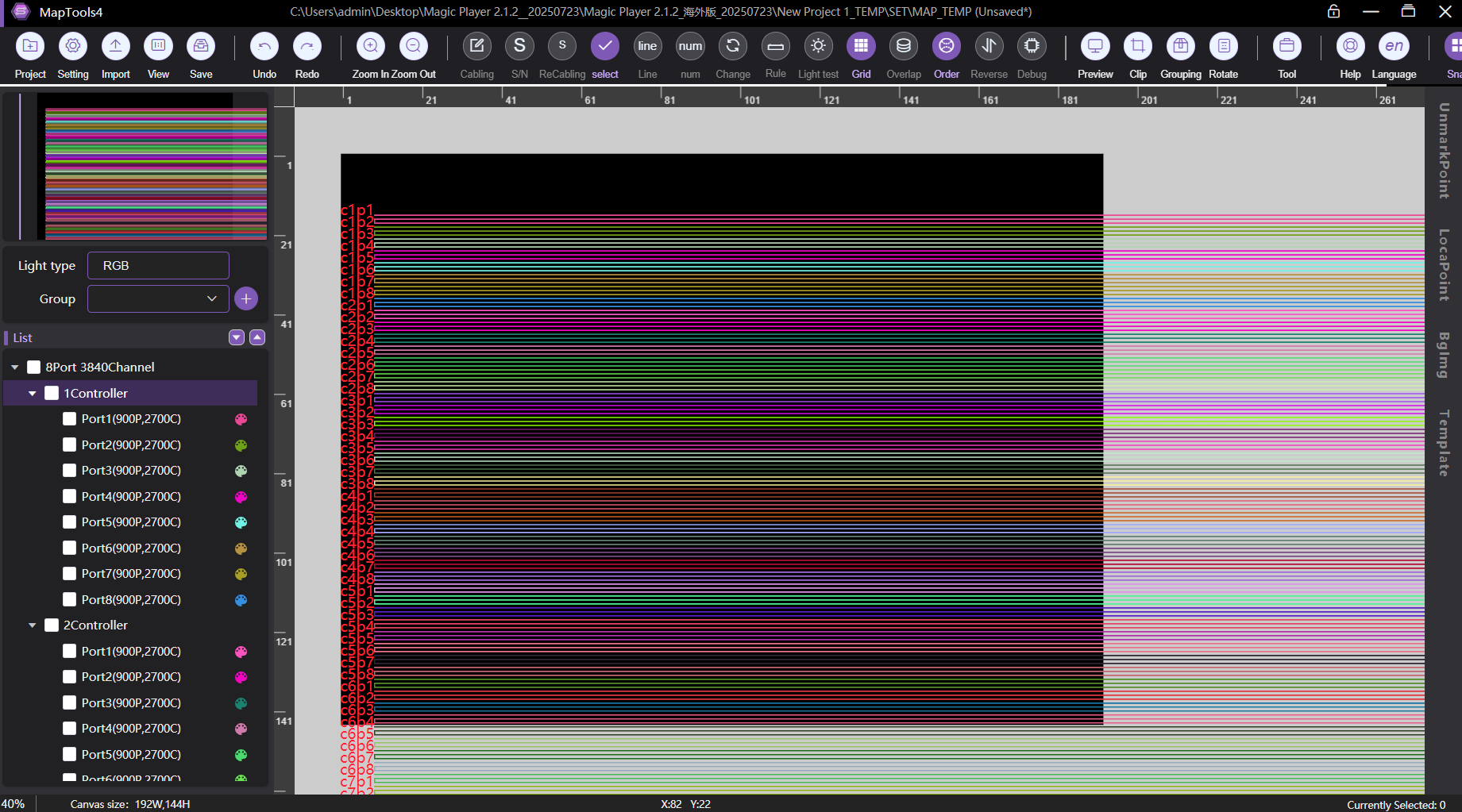Click the Light type RGB field
The image size is (1462, 812).
[158, 265]
